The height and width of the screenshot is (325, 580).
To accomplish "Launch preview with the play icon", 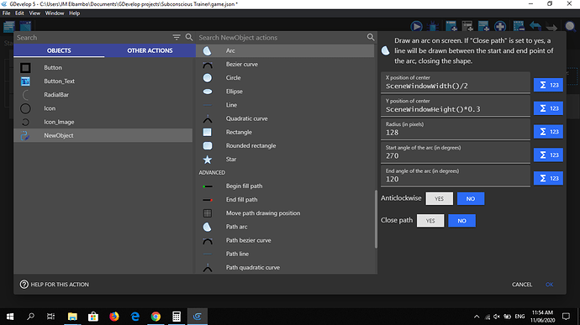I will pos(416,26).
